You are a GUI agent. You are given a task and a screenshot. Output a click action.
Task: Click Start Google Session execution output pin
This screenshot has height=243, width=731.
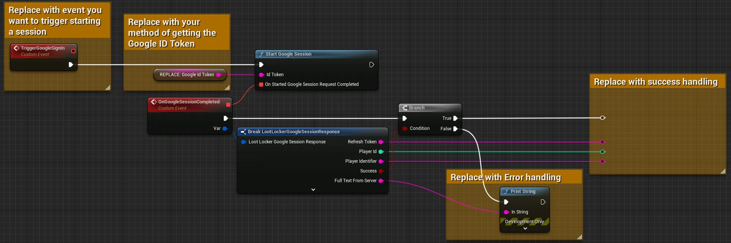click(371, 65)
